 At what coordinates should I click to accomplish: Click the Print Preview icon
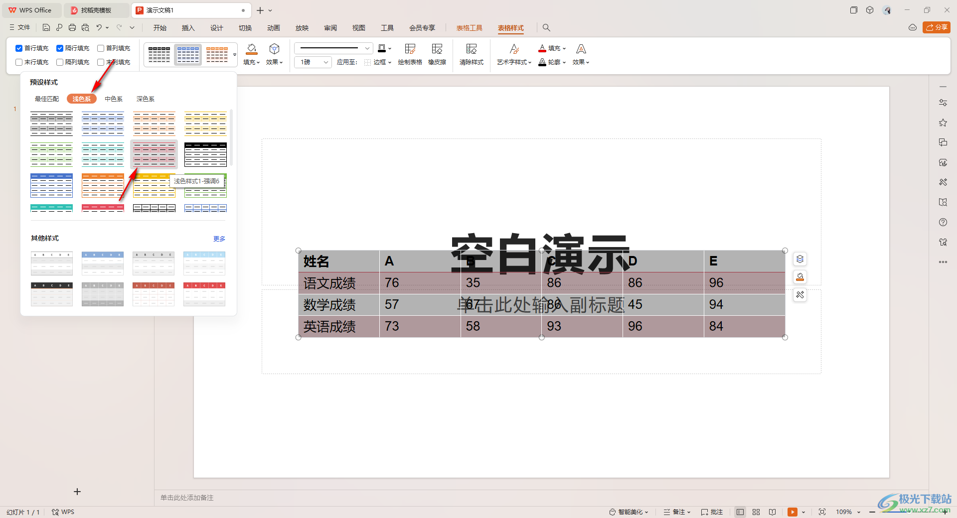[x=85, y=27]
